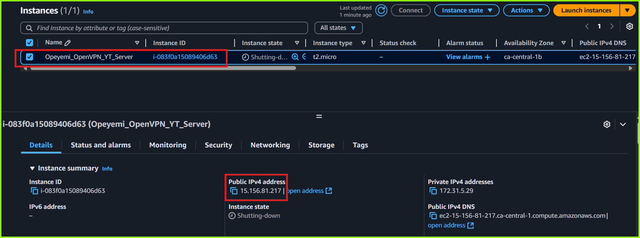Toggle the select-all instances checkbox
Viewport: 640px width, 238px height.
coord(29,43)
